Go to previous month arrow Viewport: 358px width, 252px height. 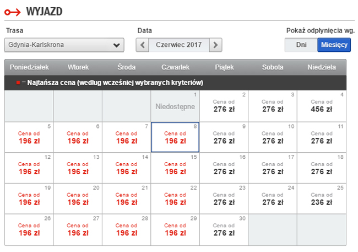pos(142,45)
